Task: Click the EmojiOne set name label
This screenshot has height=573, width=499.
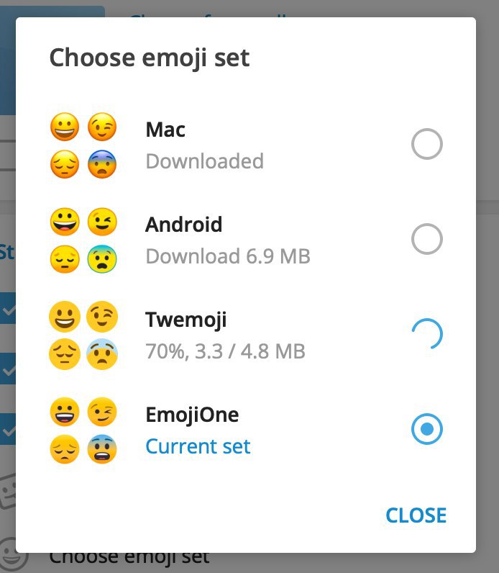Action: (x=192, y=415)
